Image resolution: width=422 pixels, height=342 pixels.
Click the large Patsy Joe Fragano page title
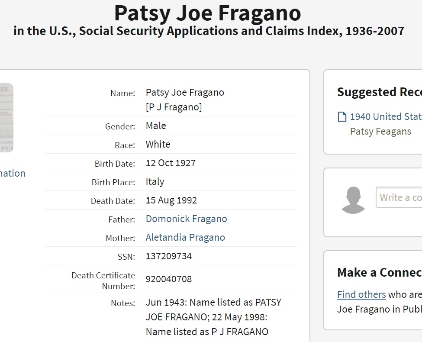(x=208, y=13)
